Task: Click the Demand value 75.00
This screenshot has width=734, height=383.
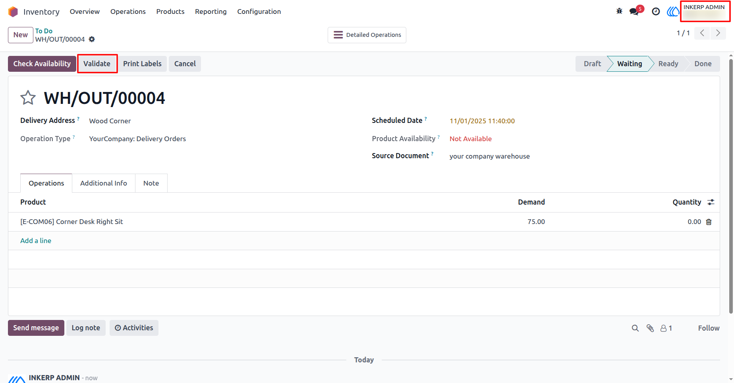Action: pos(536,222)
